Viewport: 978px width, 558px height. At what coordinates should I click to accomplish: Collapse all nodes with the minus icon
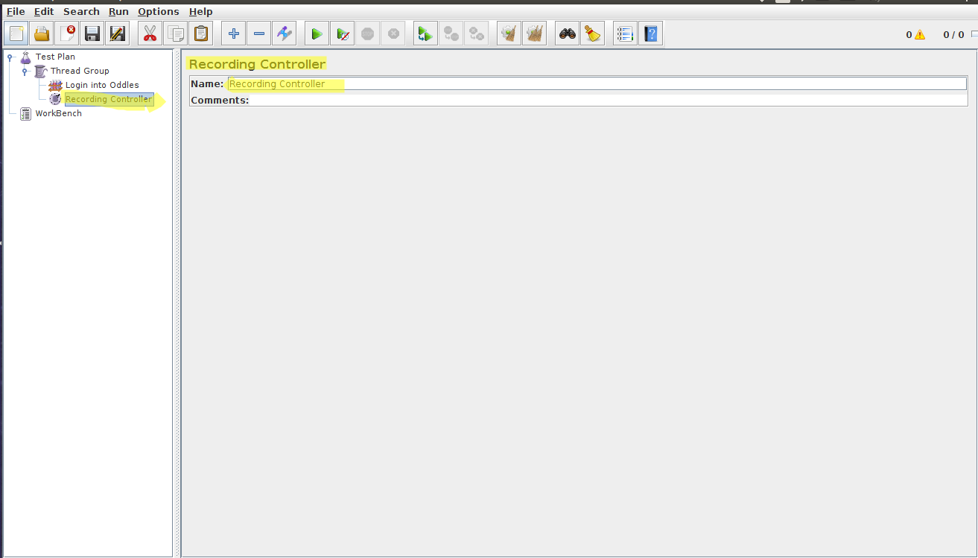[259, 34]
